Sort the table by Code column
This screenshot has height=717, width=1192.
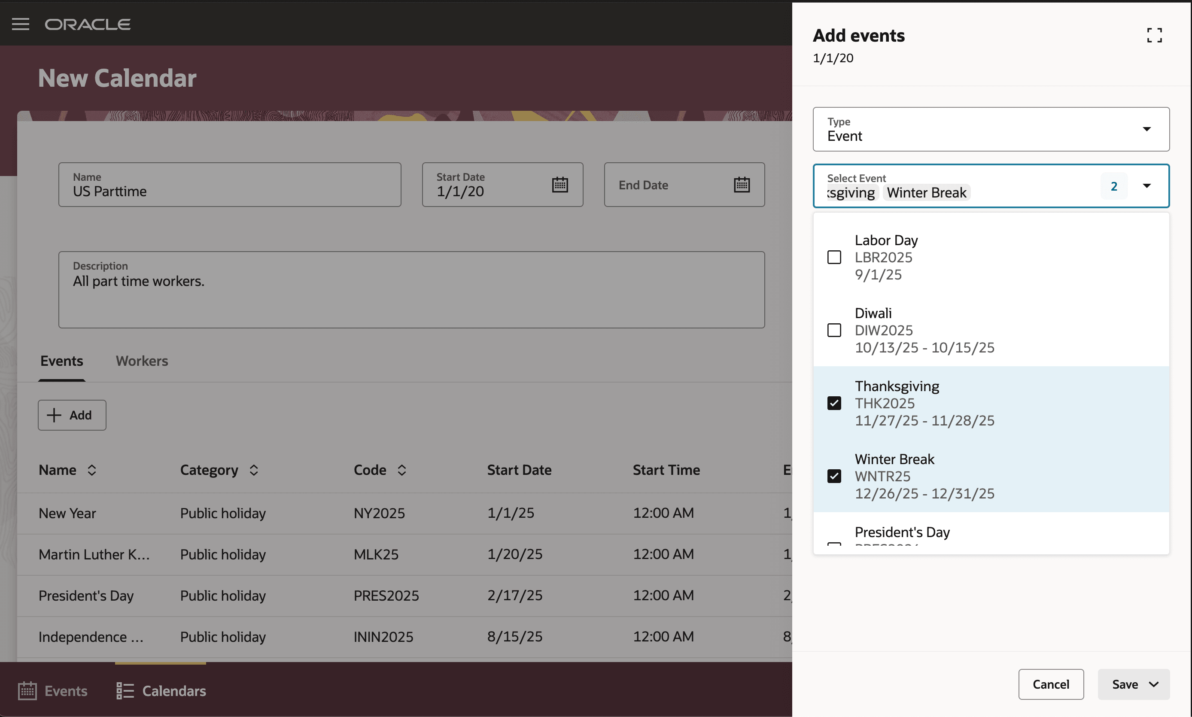(401, 470)
